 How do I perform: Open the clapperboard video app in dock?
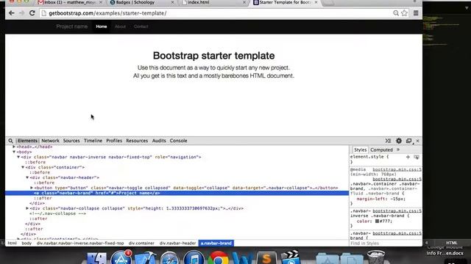[290, 258]
